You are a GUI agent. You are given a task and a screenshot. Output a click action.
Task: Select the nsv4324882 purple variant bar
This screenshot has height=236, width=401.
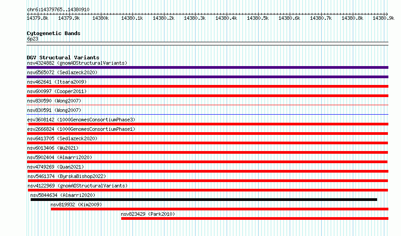[x=207, y=67]
